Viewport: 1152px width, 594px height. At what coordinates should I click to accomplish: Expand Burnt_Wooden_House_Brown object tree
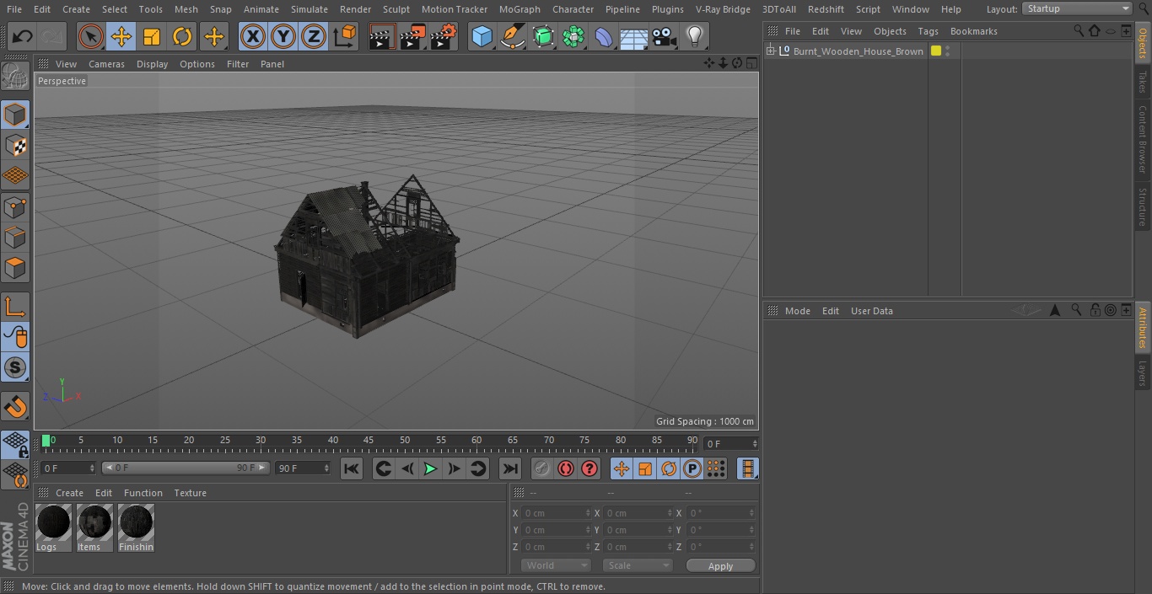(770, 51)
